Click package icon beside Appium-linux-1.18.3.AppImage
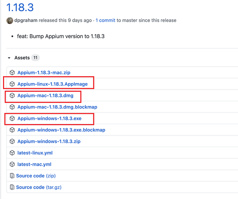Viewport: 238px width, 199px height. tap(12, 84)
